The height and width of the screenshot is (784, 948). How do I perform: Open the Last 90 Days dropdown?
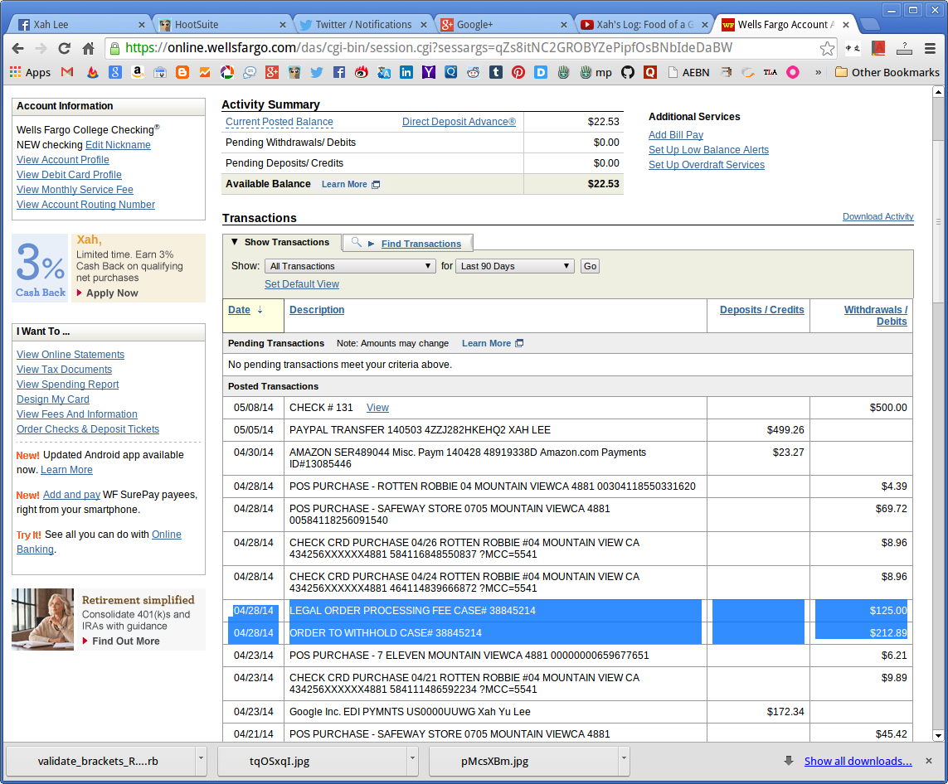514,266
